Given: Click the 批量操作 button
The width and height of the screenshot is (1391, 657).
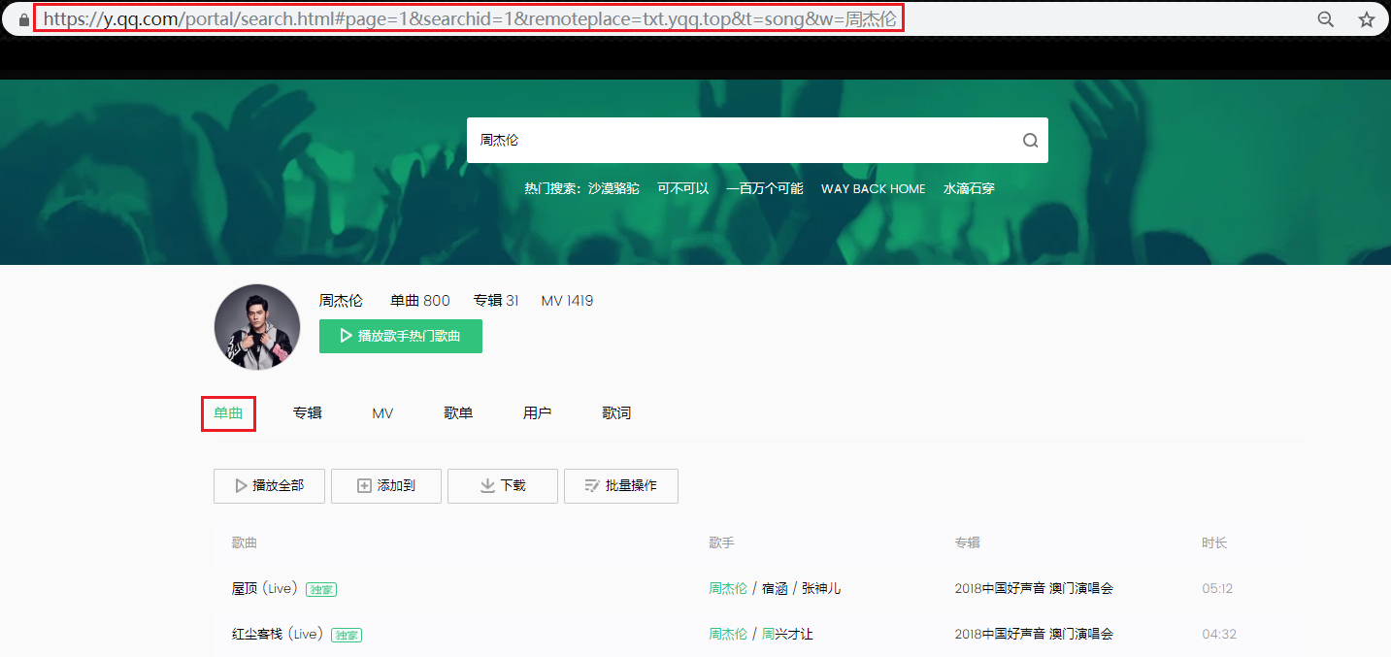Looking at the screenshot, I should coord(621,486).
